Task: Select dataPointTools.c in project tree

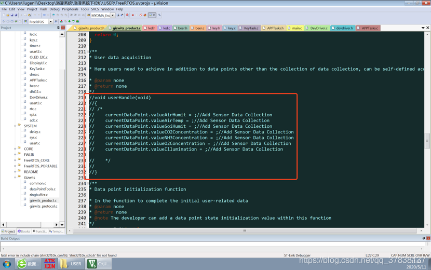Action: 43,189
